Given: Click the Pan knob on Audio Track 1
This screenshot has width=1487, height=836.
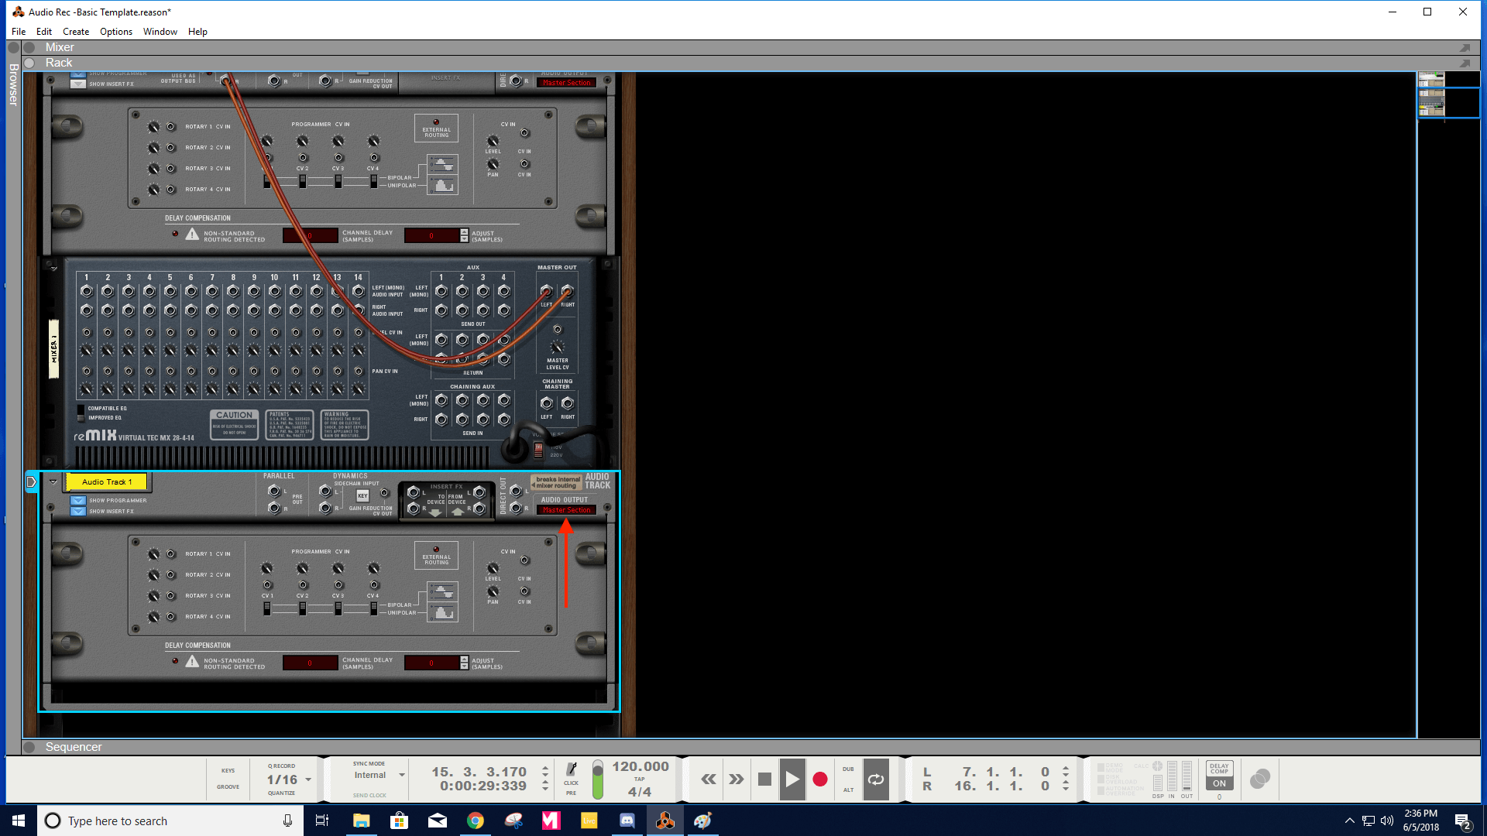Looking at the screenshot, I should [493, 591].
